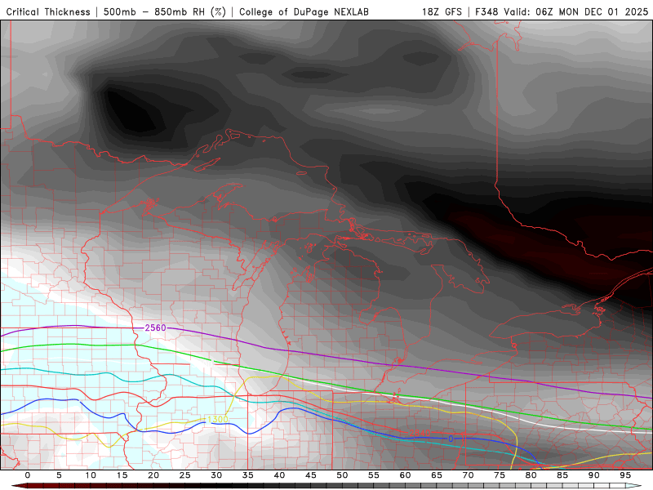Click the purple "2560" contour label
This screenshot has height=490, width=653.
155,328
